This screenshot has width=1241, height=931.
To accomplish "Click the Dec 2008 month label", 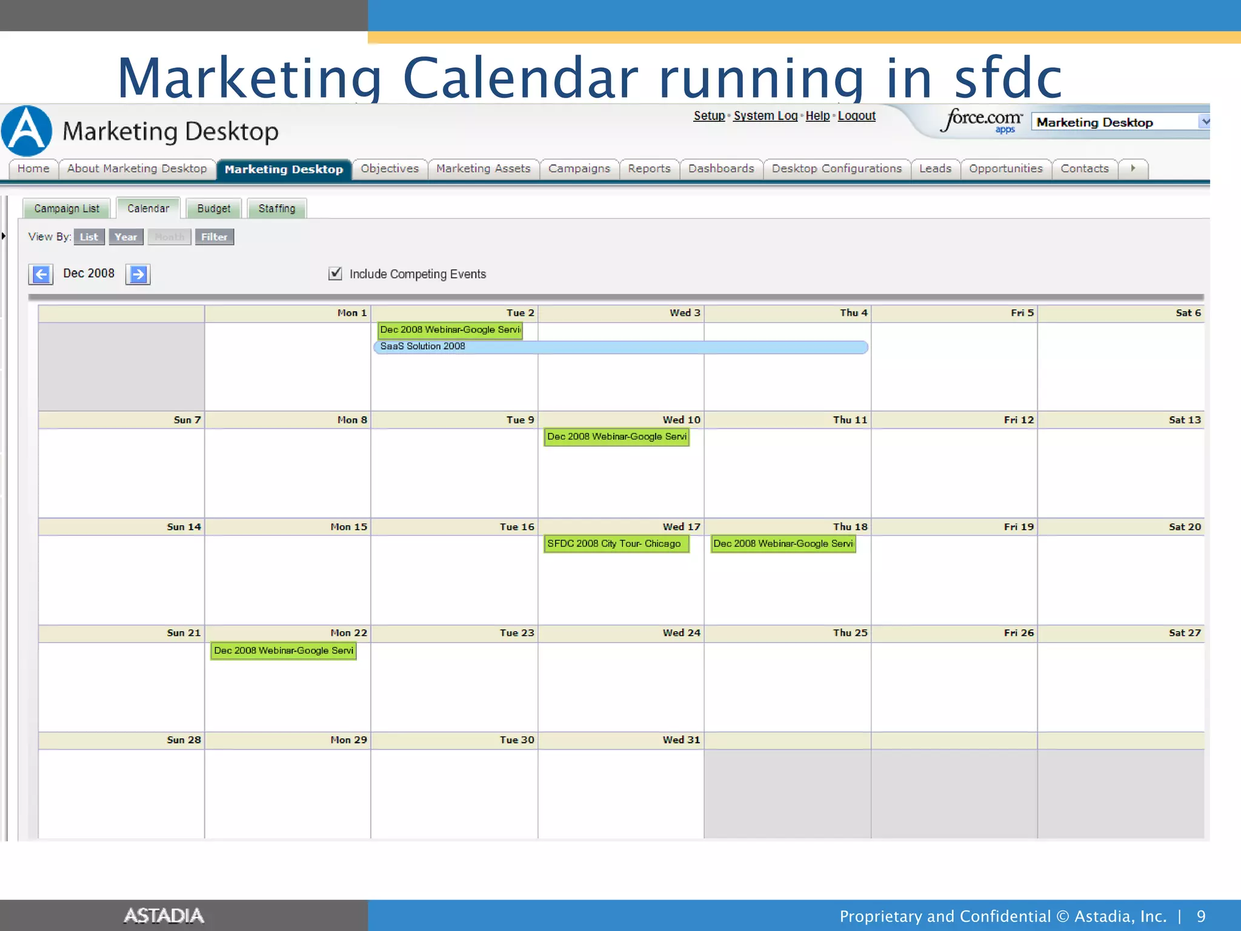I will click(x=88, y=273).
